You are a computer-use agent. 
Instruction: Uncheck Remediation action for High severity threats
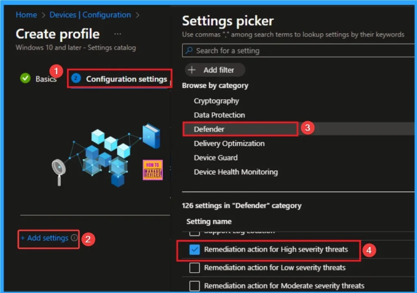pyautogui.click(x=194, y=250)
